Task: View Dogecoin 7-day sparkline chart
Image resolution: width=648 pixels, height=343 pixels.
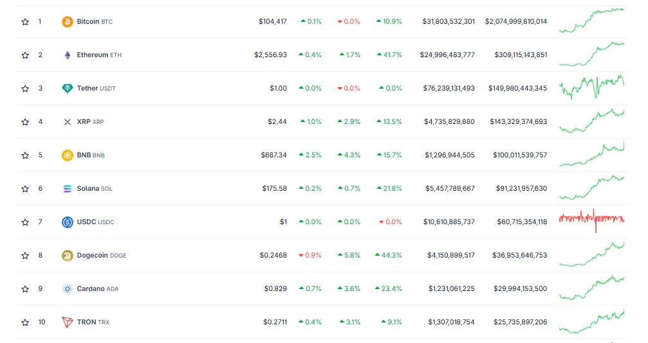Action: pos(592,254)
